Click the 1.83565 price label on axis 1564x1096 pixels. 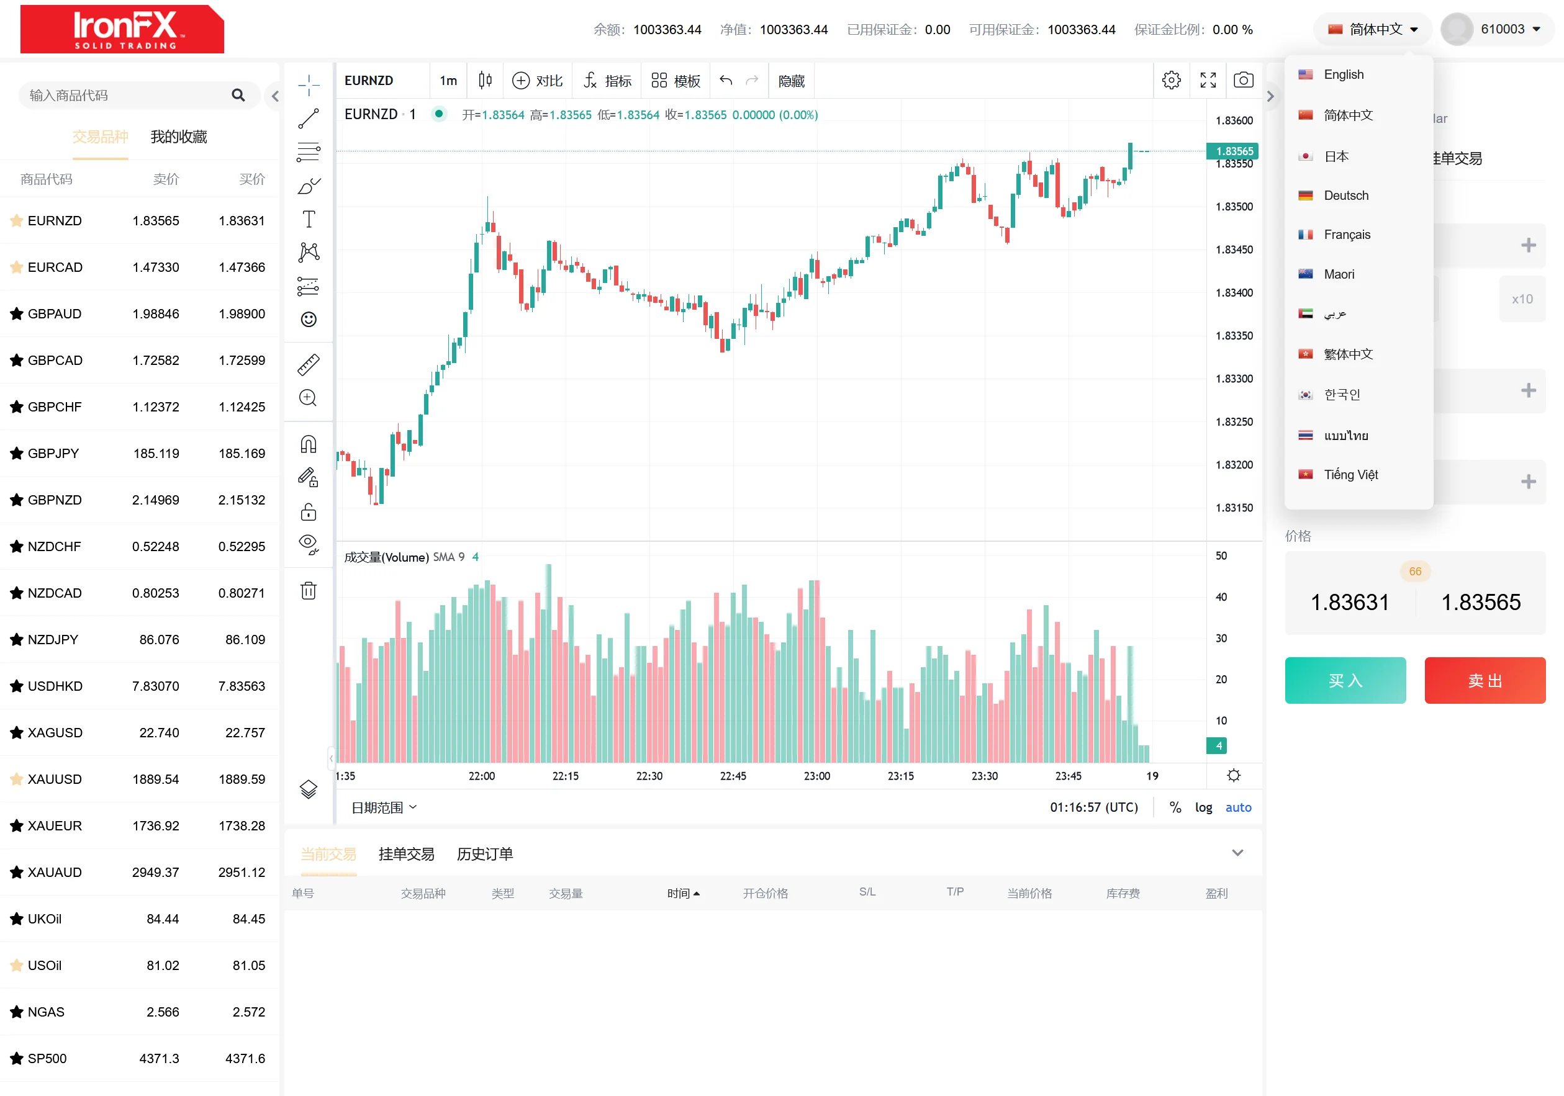click(x=1234, y=151)
